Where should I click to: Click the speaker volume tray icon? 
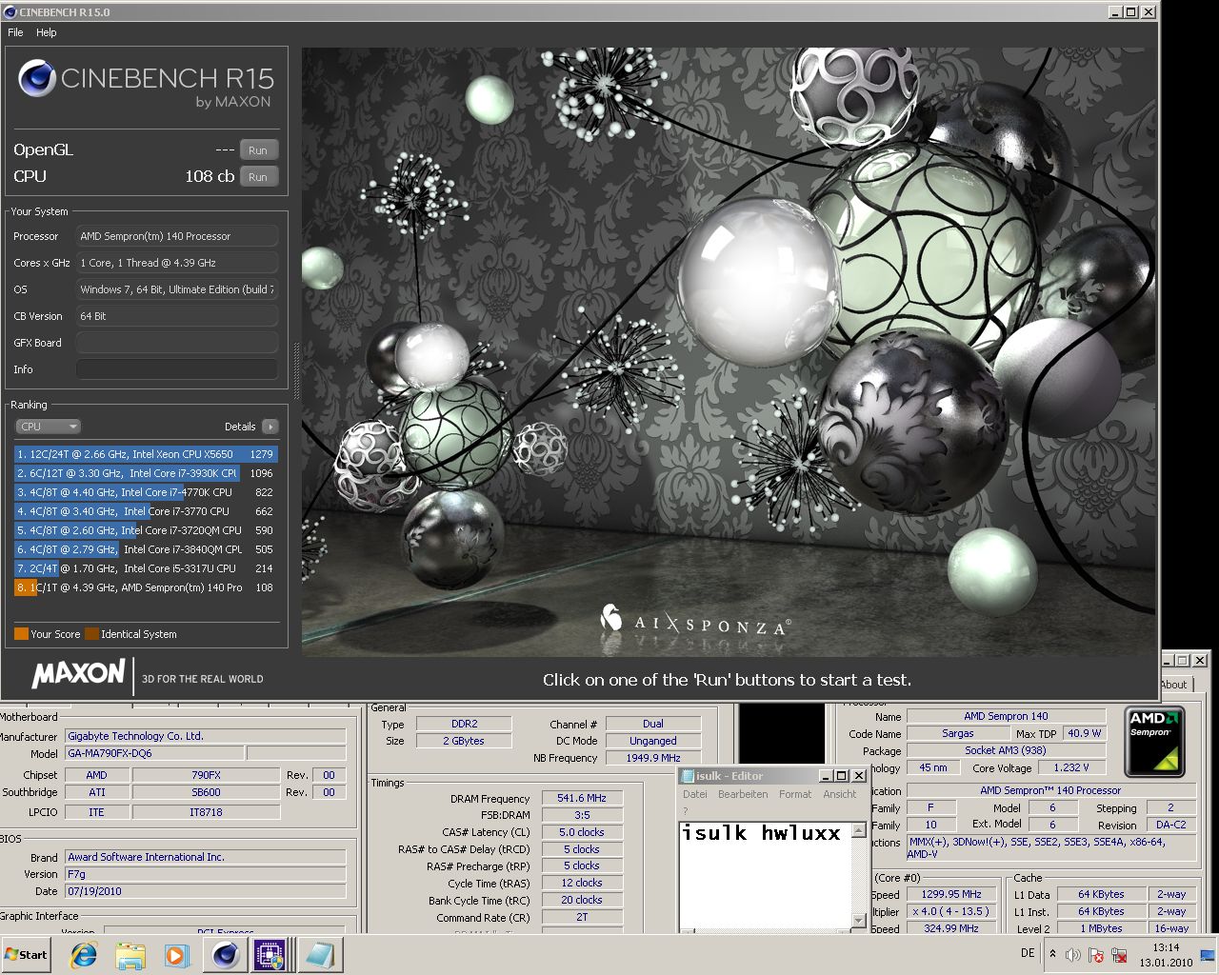point(1073,954)
